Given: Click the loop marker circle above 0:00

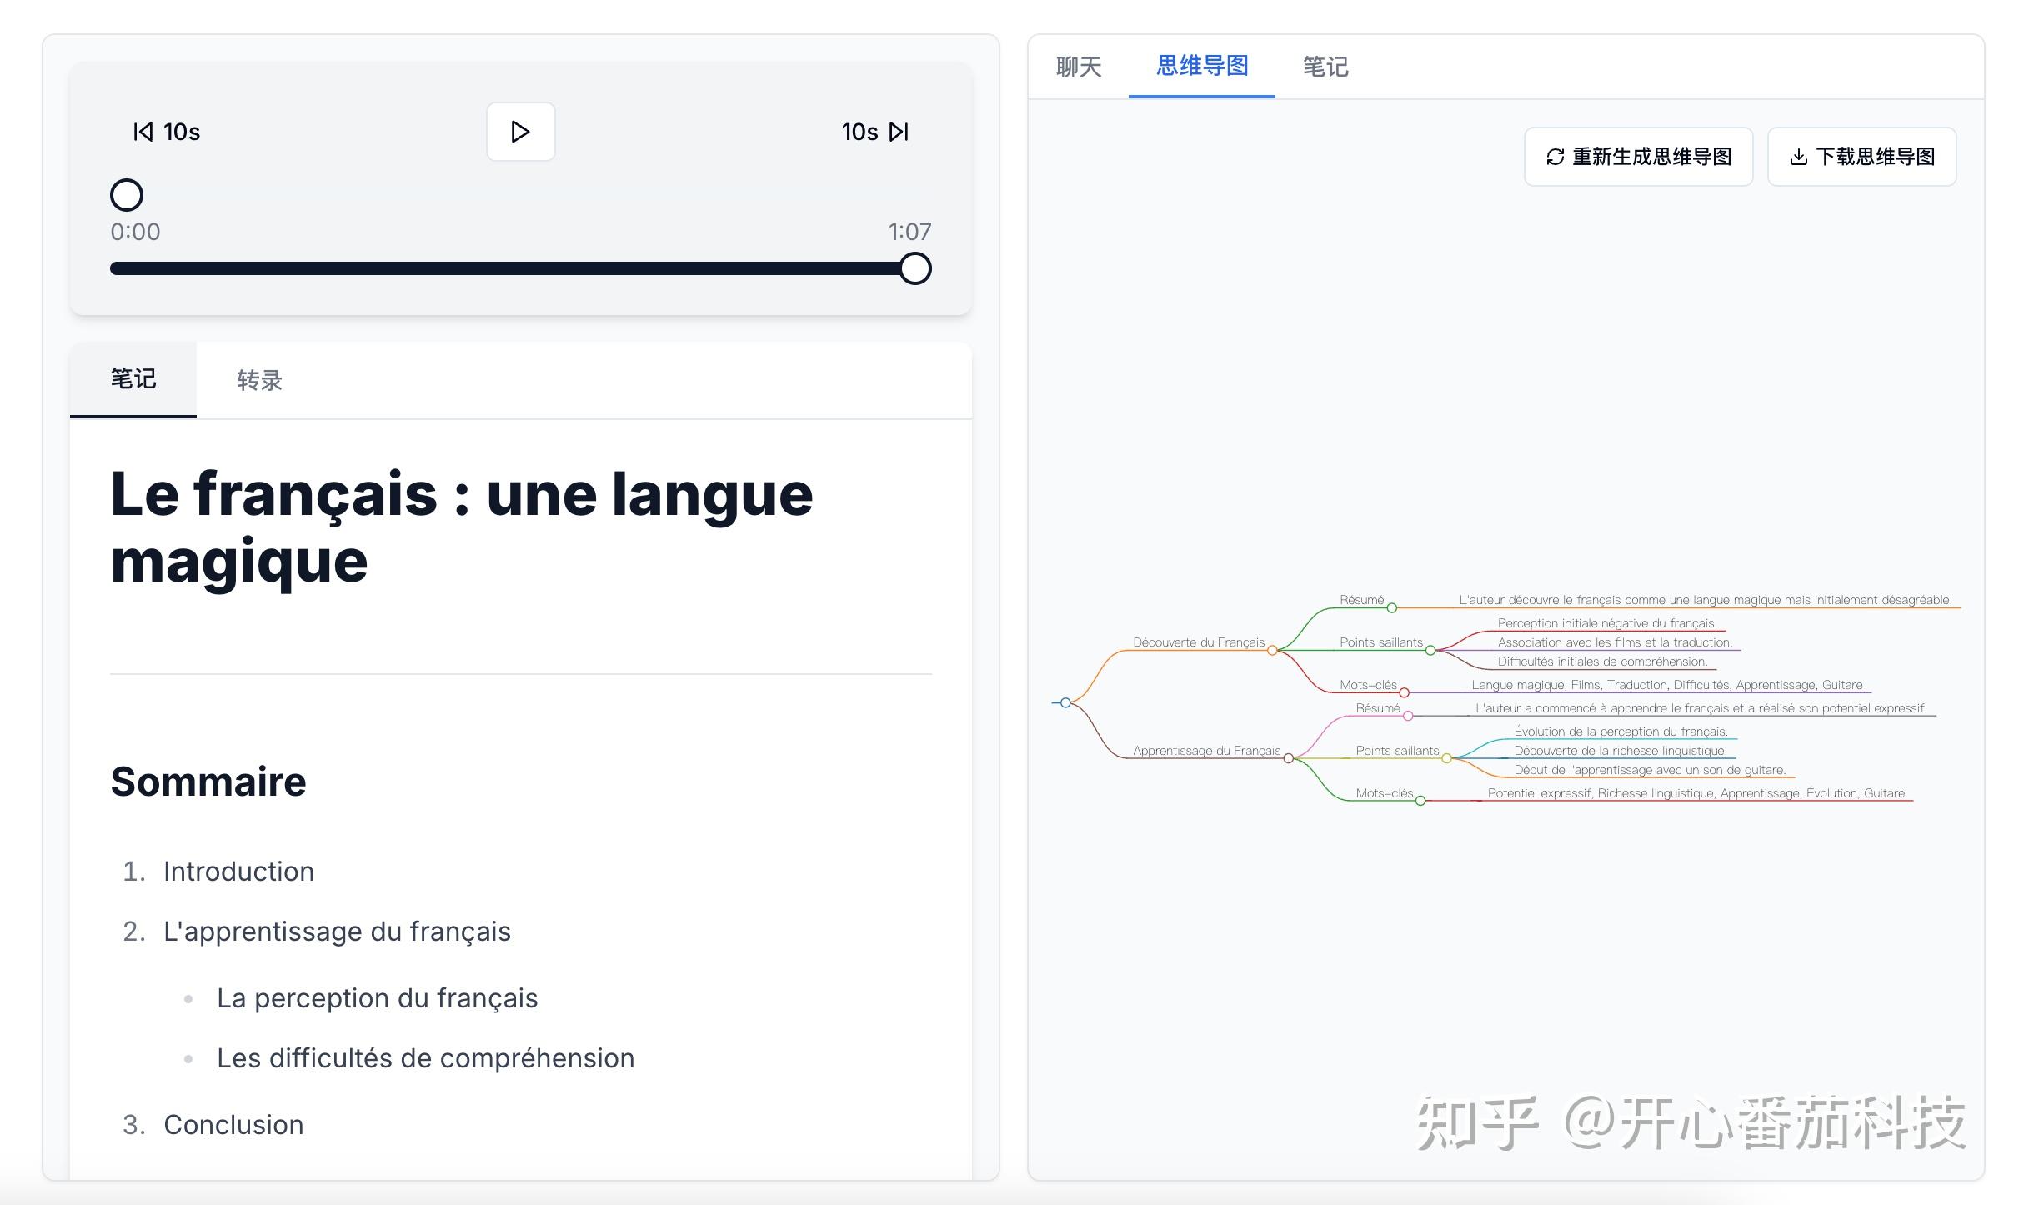Looking at the screenshot, I should tap(127, 194).
